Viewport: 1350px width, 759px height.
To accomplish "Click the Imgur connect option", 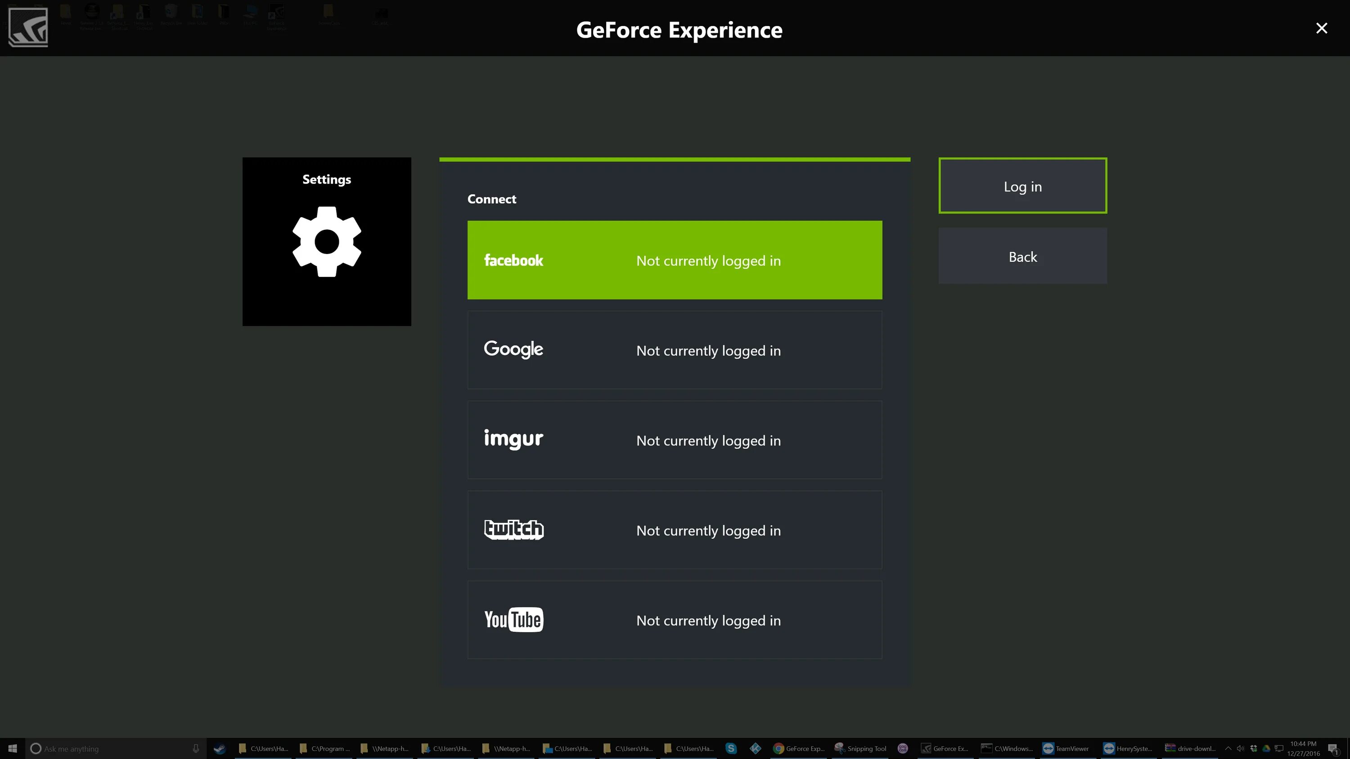I will click(674, 440).
